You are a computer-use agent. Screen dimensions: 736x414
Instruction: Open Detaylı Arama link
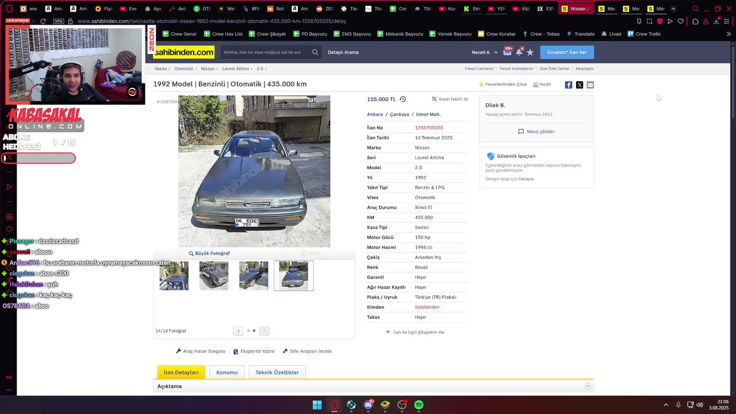coord(343,52)
